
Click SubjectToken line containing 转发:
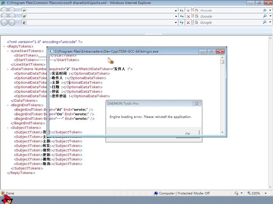click(48, 146)
